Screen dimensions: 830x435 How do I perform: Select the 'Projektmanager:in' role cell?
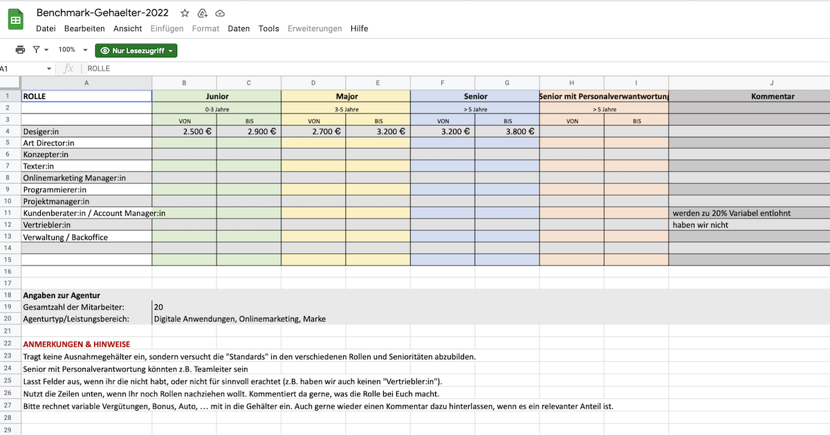coord(86,201)
